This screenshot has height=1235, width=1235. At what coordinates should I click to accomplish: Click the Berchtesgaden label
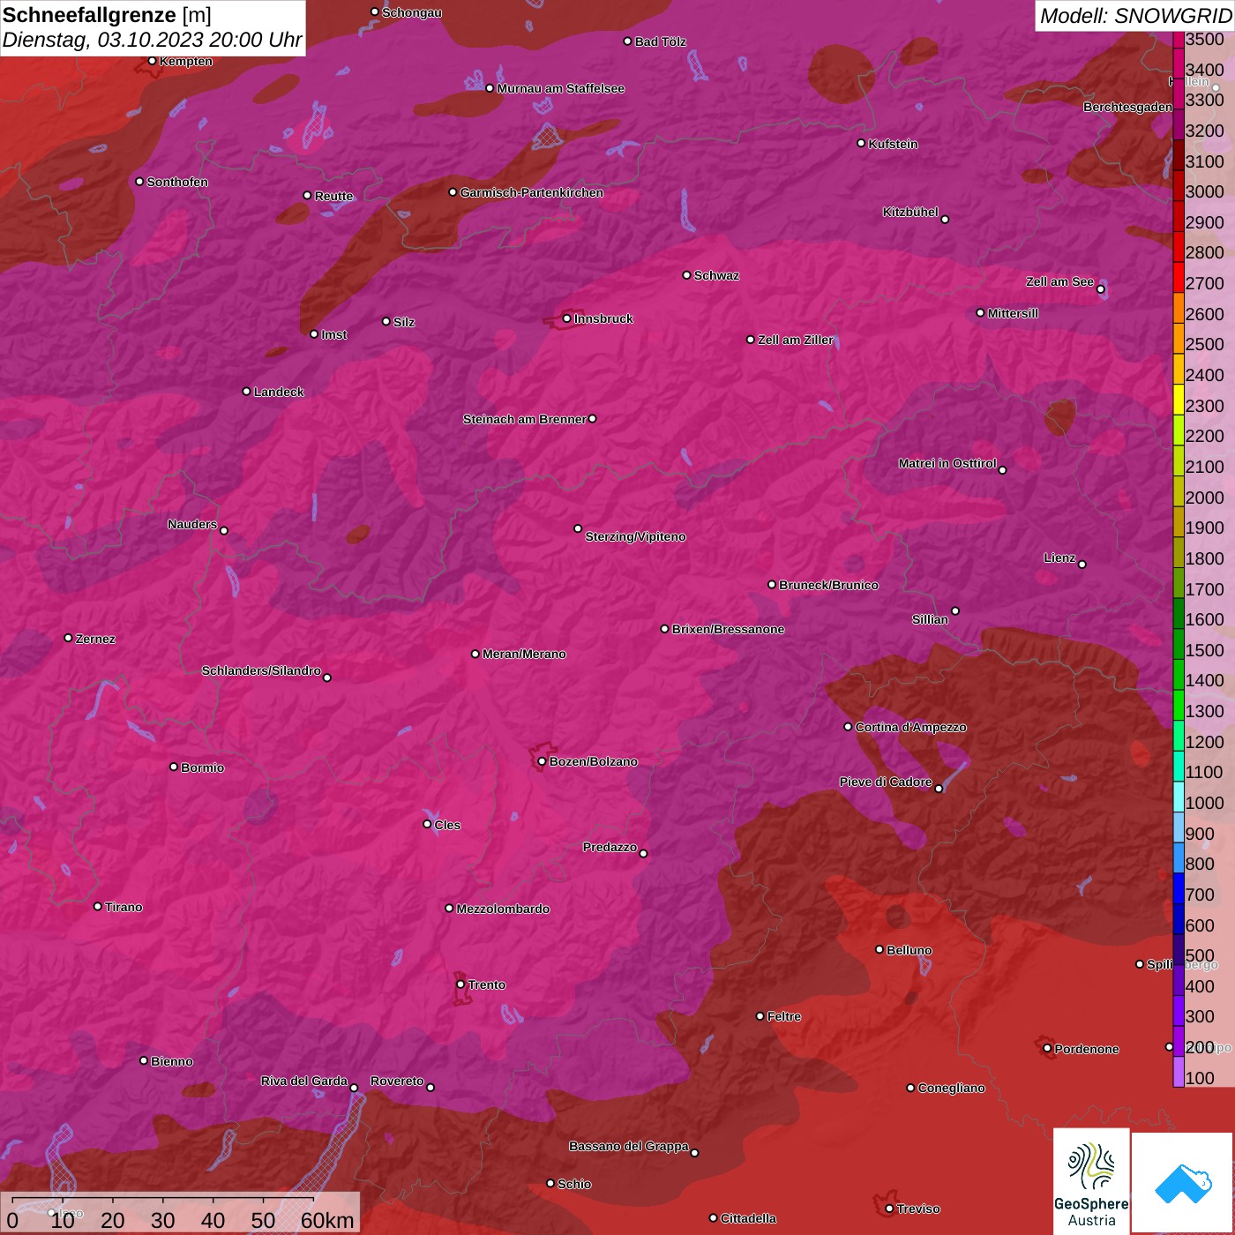click(x=1127, y=107)
